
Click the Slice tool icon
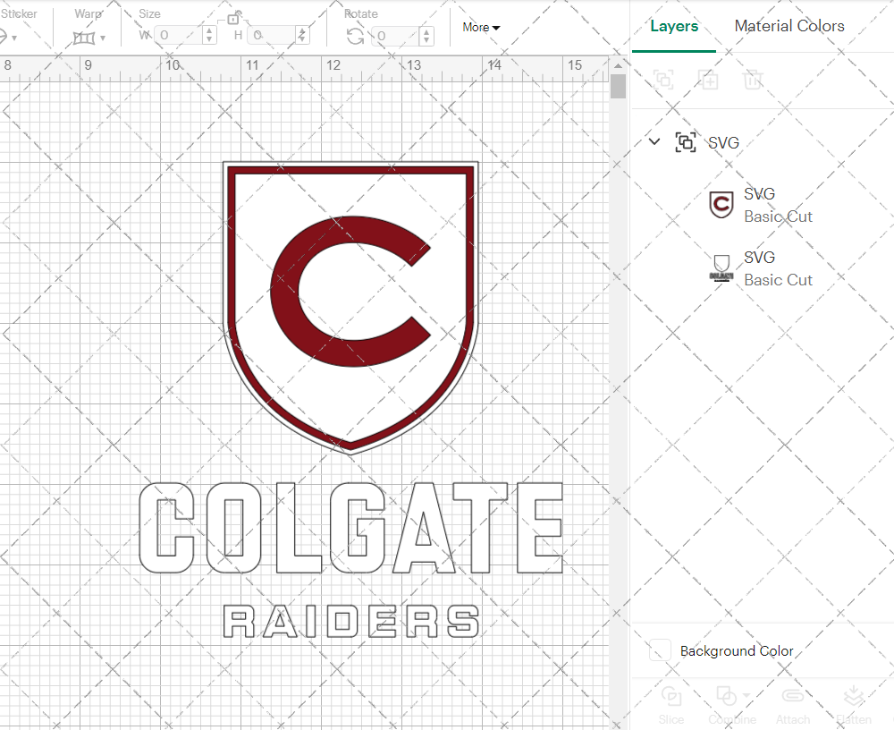pyautogui.click(x=671, y=696)
